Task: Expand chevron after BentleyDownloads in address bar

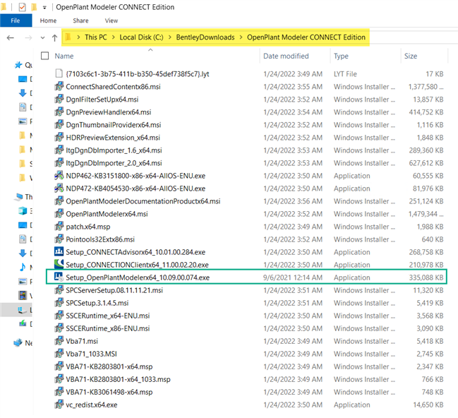Action: 241,37
